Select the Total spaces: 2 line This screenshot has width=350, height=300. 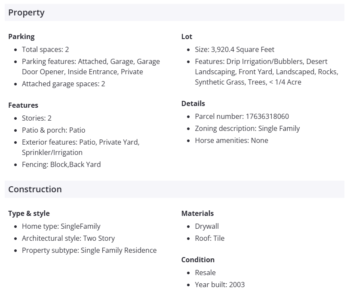(x=45, y=49)
